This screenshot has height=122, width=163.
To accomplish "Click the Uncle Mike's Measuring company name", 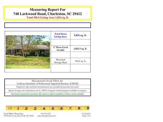I will pyautogui.click(x=13, y=114).
